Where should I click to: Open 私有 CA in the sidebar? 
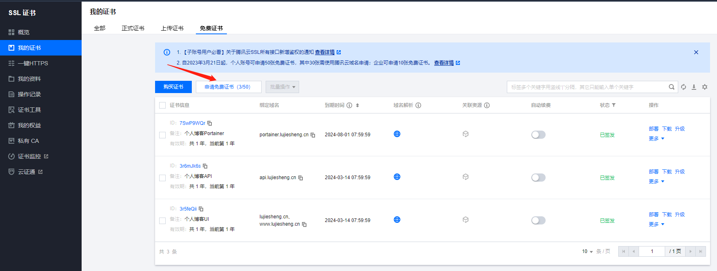pyautogui.click(x=41, y=141)
